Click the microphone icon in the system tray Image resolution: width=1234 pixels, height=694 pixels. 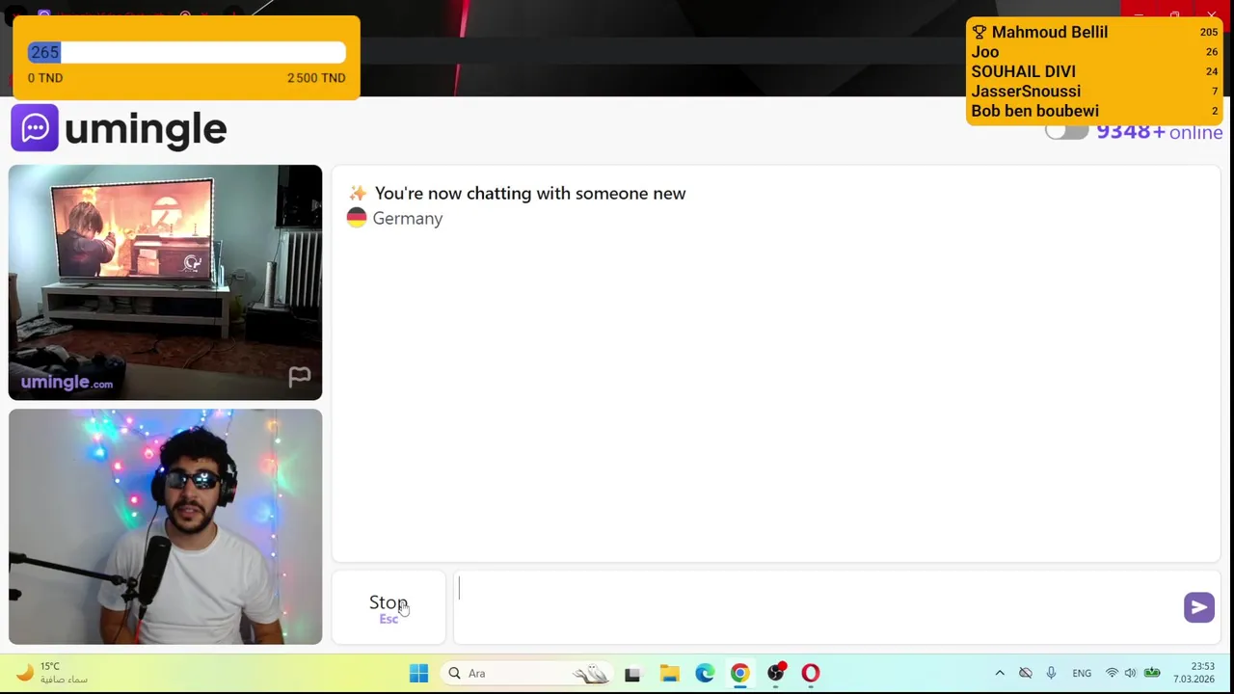tap(1051, 673)
